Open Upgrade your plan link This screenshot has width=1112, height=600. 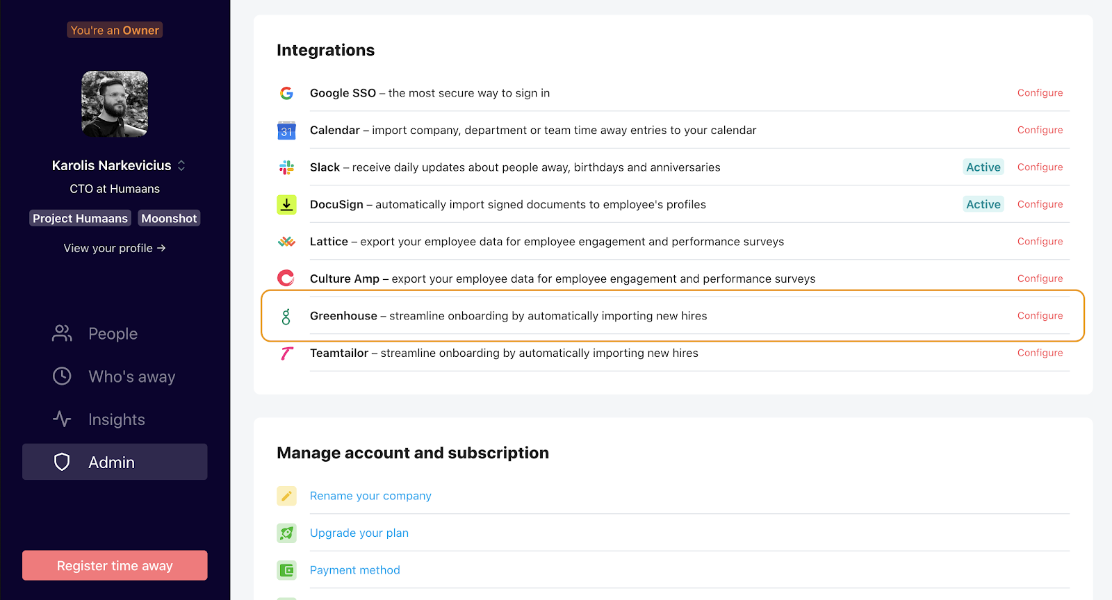point(359,533)
